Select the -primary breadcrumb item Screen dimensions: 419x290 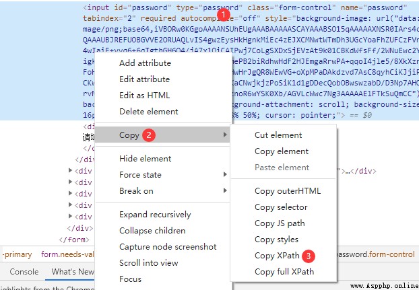coord(17,254)
